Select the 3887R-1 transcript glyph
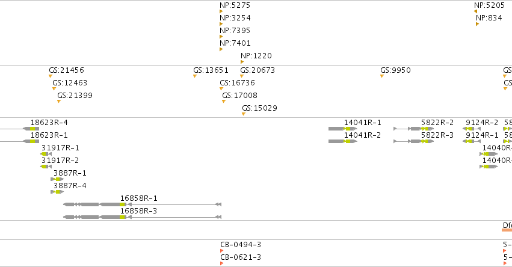Viewport: 512px width, 267px height. [x=57, y=179]
